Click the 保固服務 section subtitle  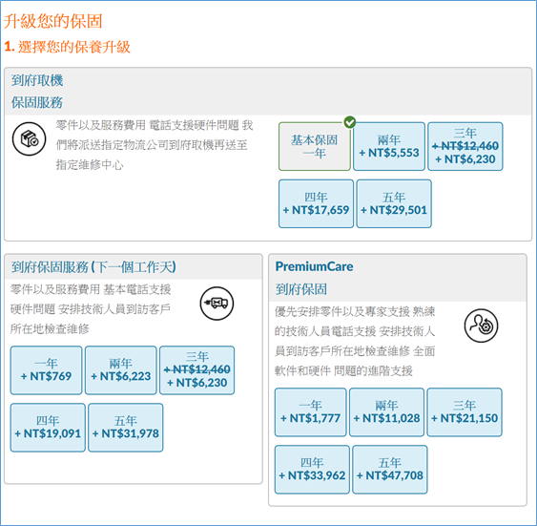click(37, 102)
